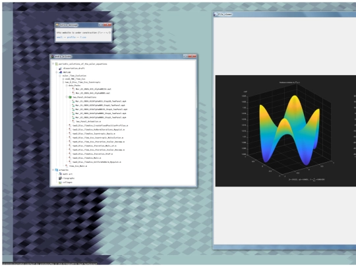Select twoD_Disc_Time_Evo_Isentropic_NoSolution.m file
Image resolution: width=356 pixels, height=267 pixels.
98,138
